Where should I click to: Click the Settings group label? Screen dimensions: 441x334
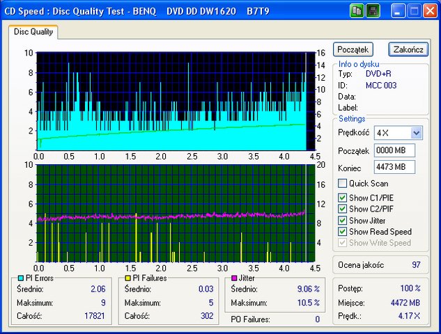point(352,119)
